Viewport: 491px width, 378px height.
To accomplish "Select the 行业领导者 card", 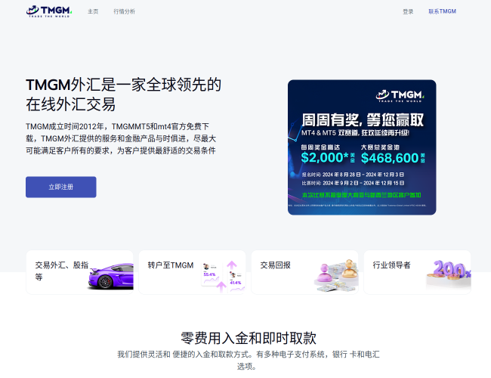I will [x=418, y=272].
